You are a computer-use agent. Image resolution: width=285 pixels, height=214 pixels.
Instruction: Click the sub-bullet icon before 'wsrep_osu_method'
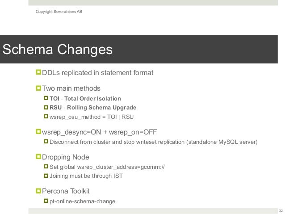click(x=46, y=117)
